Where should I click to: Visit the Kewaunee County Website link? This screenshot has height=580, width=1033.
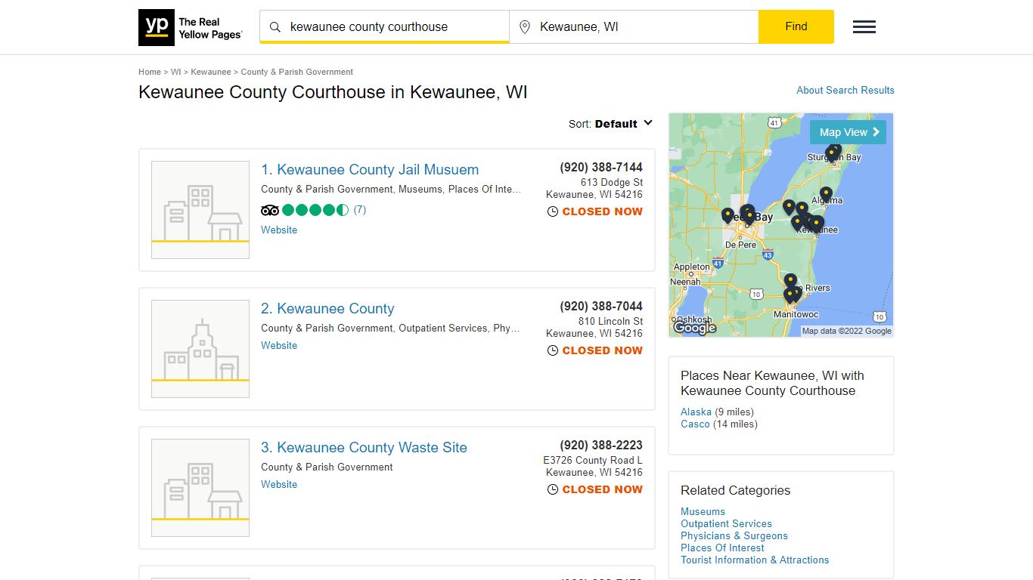(x=279, y=346)
